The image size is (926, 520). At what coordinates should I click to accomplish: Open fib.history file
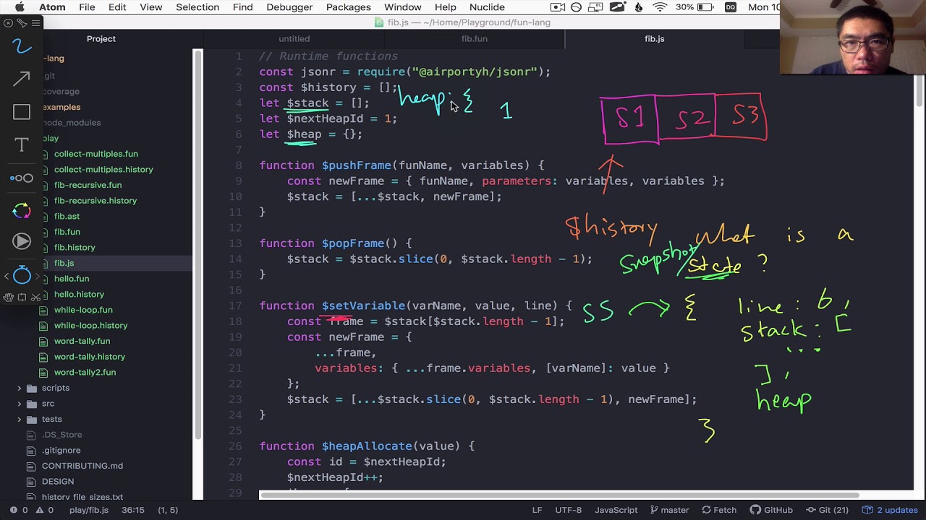coord(75,248)
